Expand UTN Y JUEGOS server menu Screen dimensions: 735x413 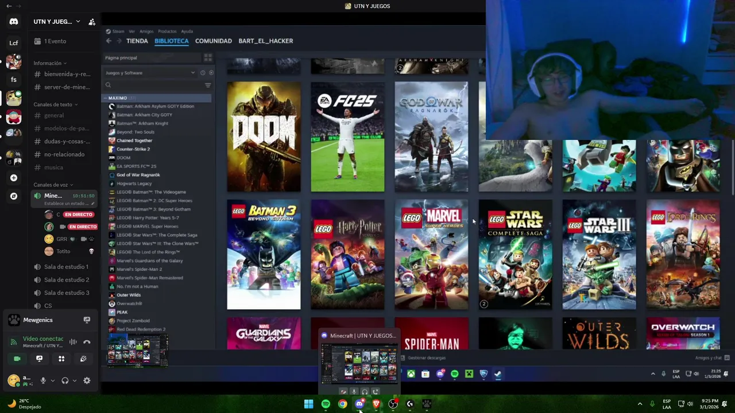coord(56,22)
